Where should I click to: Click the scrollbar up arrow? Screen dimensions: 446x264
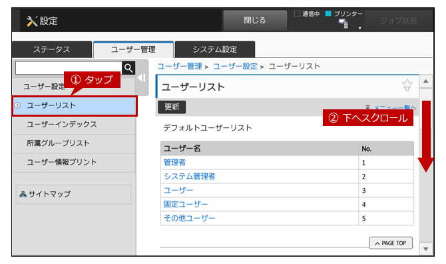(x=426, y=81)
